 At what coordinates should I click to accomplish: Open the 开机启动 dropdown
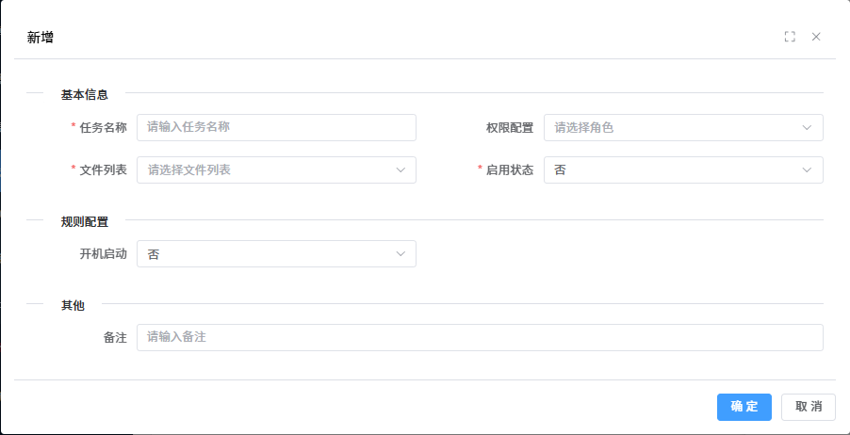[276, 253]
